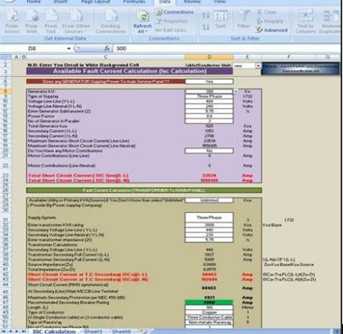Open the Insert ribbon tab

[60, 2]
